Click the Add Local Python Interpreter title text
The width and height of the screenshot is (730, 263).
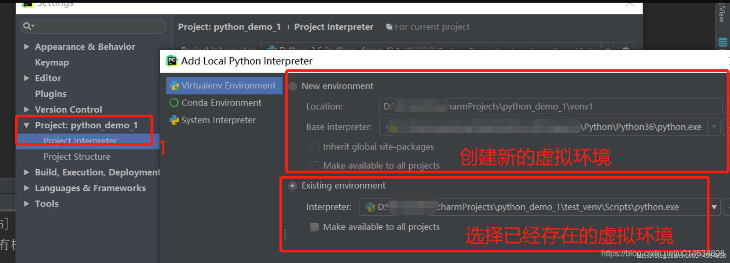pos(247,61)
